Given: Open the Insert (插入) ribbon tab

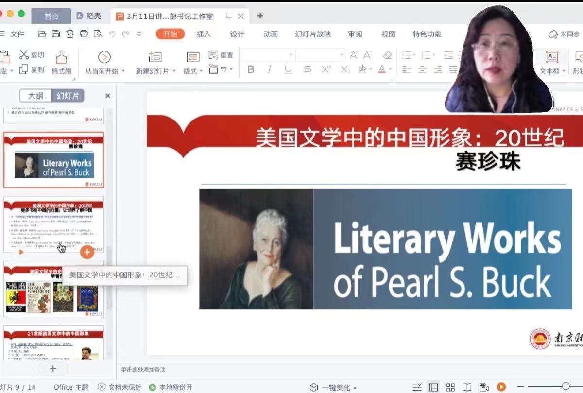Looking at the screenshot, I should coord(204,34).
